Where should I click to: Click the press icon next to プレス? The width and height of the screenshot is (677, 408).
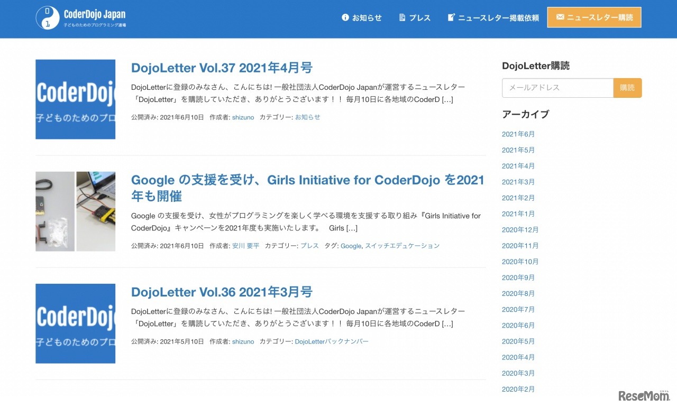tap(401, 17)
